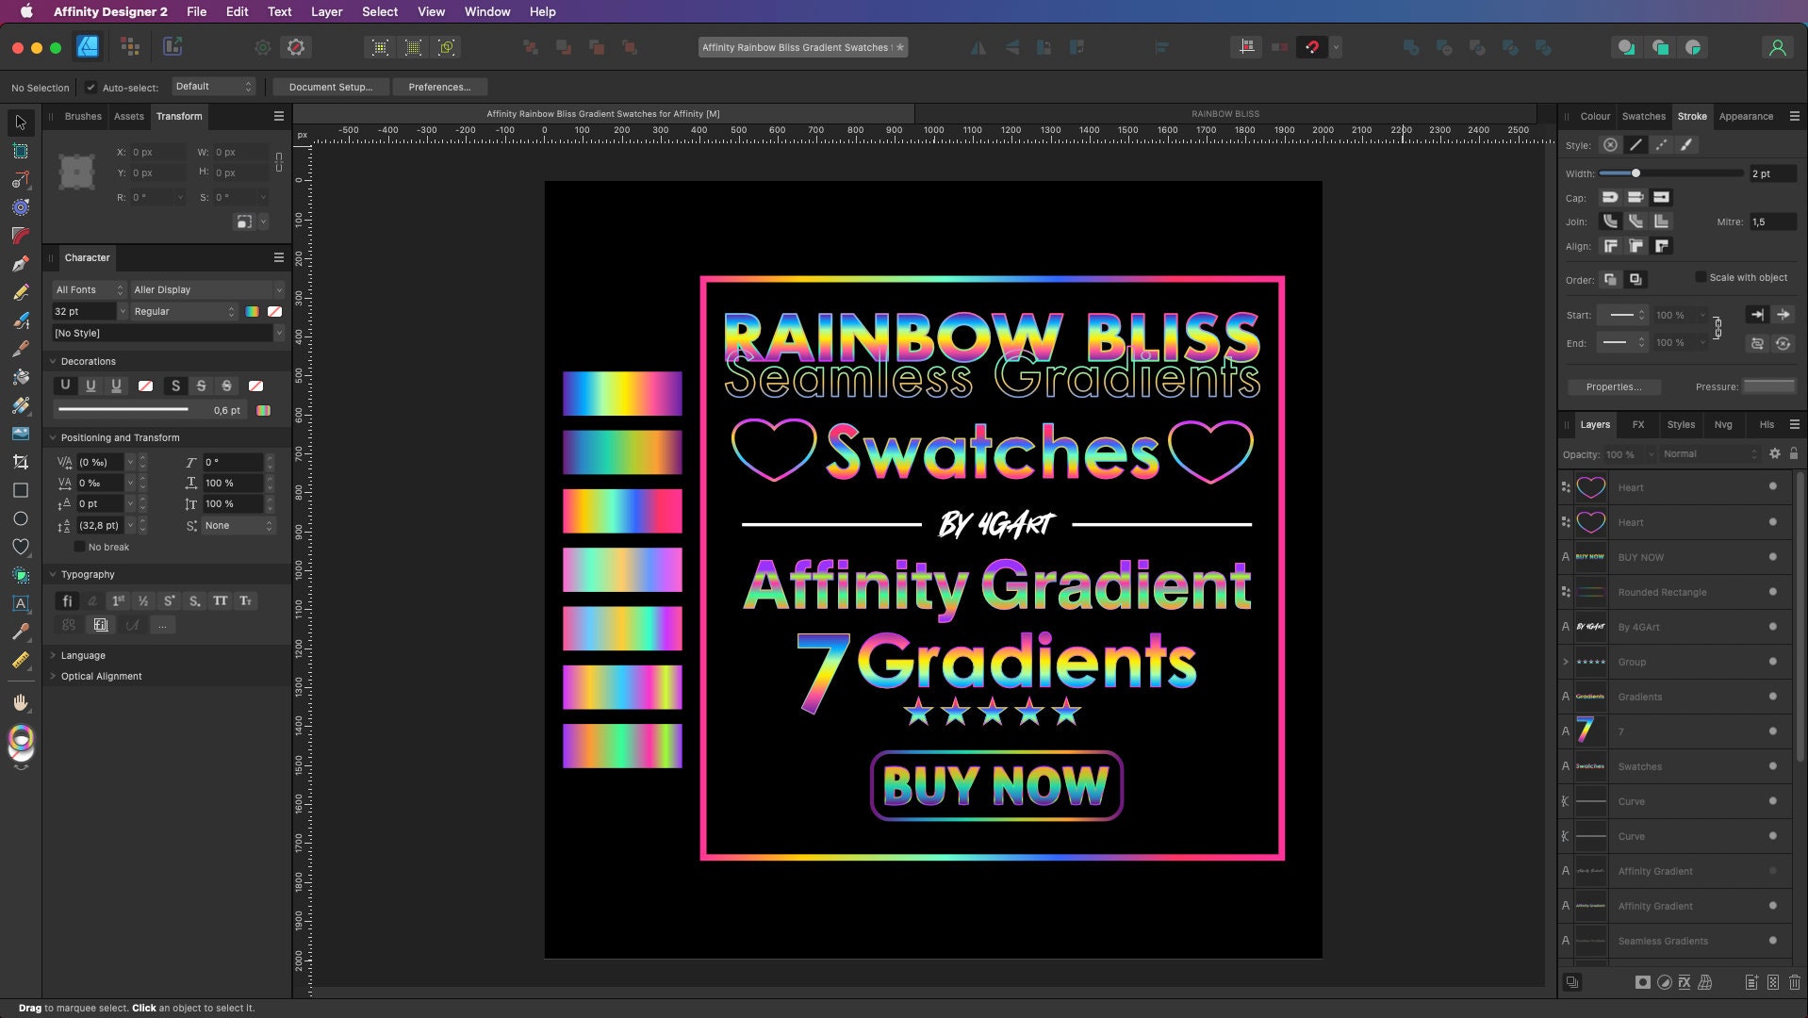
Task: Select the Heart shape tool
Action: 21,547
